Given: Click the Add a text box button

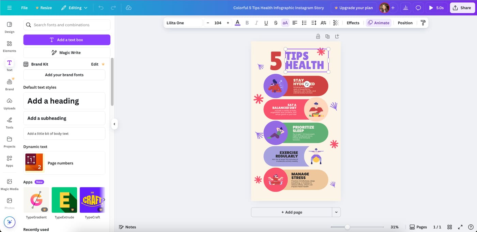Looking at the screenshot, I should coord(67,40).
